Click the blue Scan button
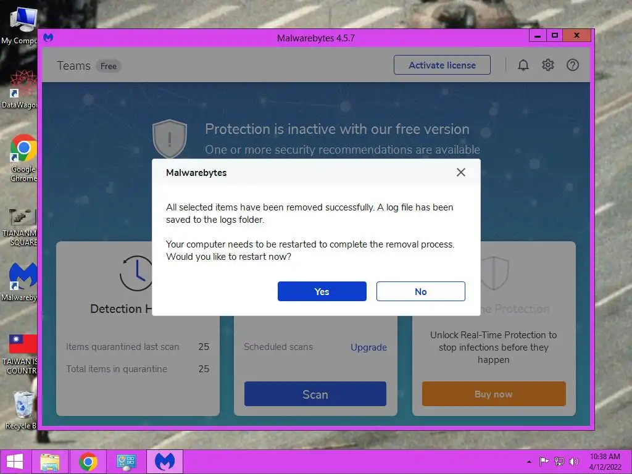This screenshot has height=474, width=632. (x=315, y=394)
